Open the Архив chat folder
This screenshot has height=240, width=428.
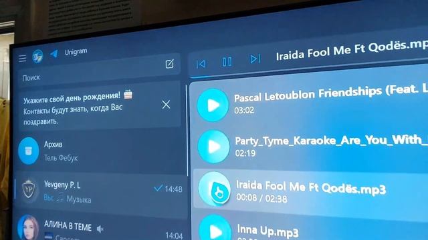tap(100, 151)
